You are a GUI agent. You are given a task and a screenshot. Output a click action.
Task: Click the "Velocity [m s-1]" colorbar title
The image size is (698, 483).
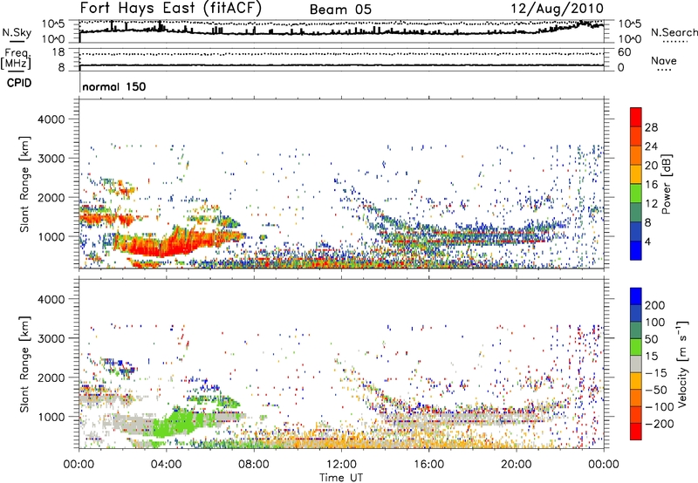[682, 364]
